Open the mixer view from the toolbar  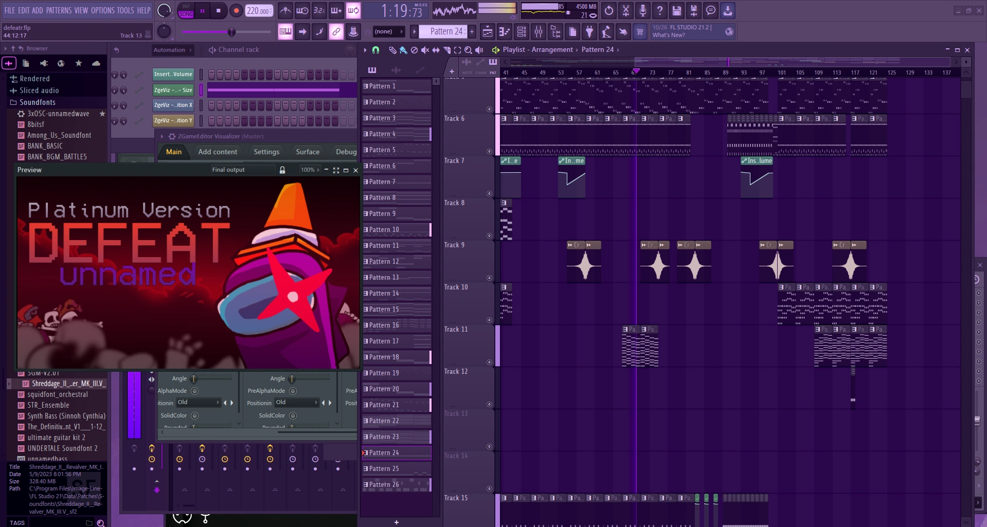(x=539, y=32)
